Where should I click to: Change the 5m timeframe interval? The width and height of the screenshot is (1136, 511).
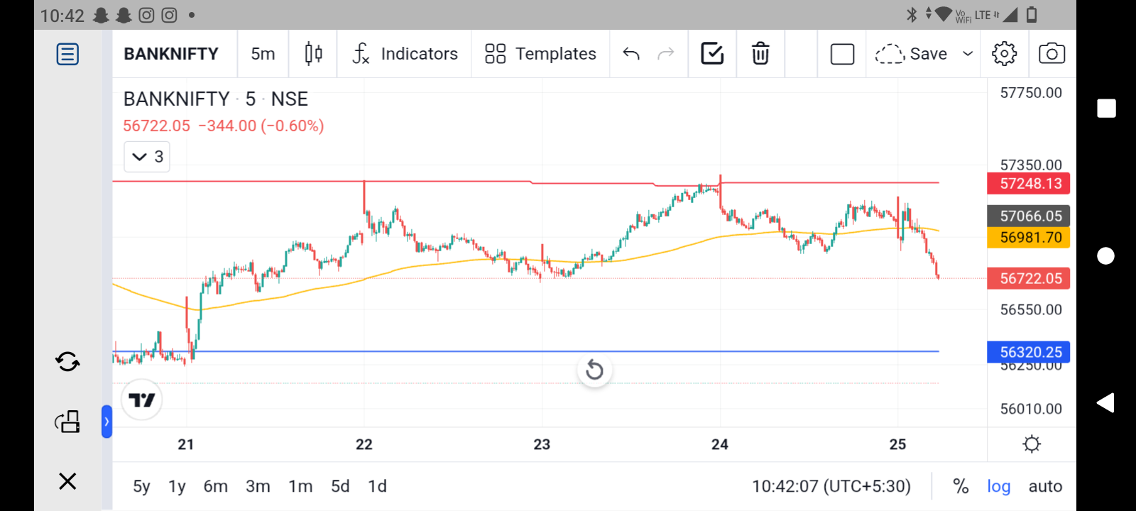point(263,54)
